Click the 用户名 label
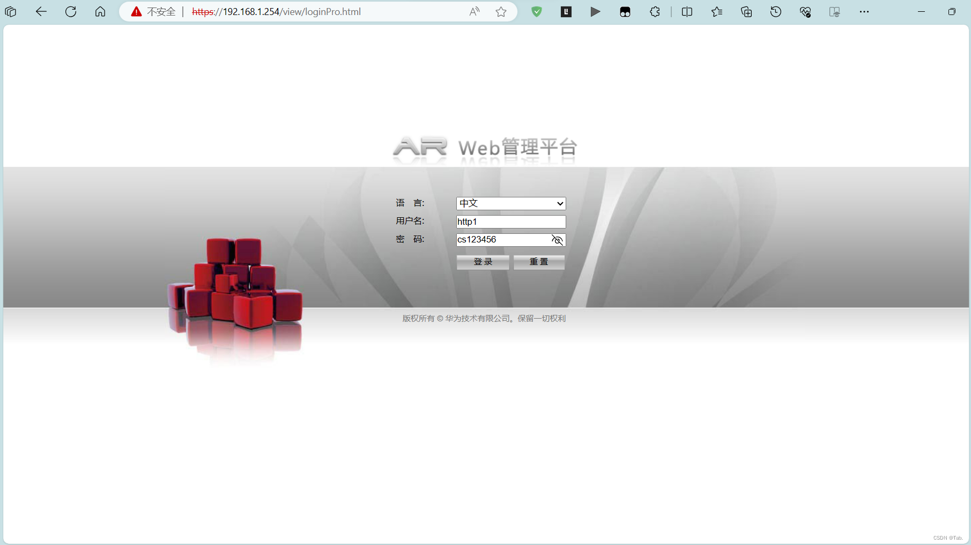The height and width of the screenshot is (545, 971). [x=410, y=221]
